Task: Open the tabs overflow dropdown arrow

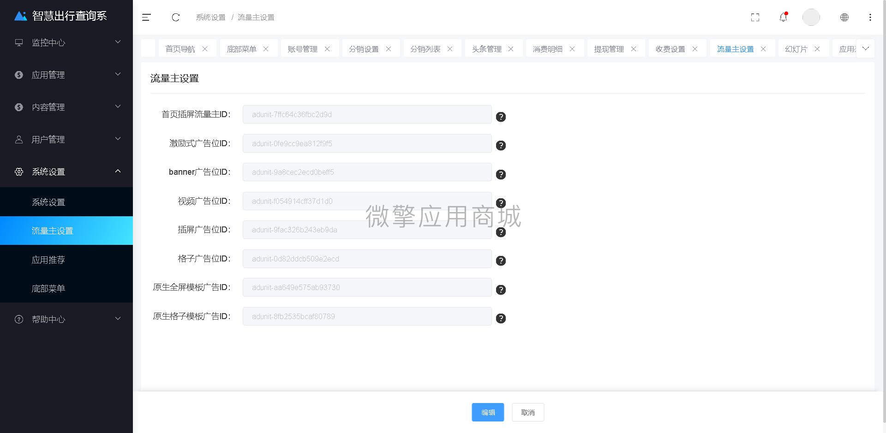Action: click(x=865, y=48)
